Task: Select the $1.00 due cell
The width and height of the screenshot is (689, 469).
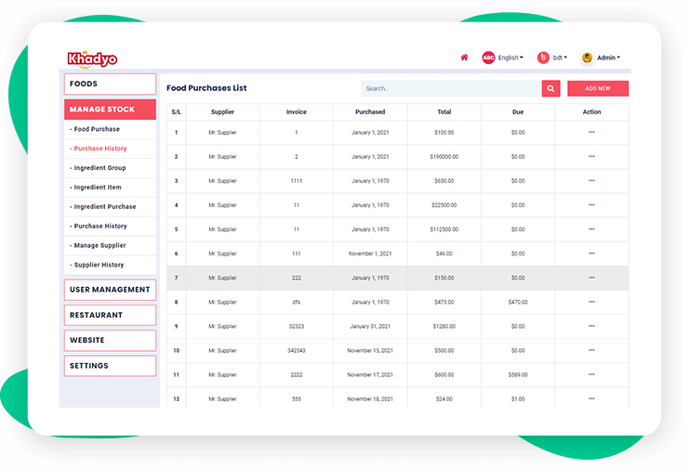Action: [x=518, y=398]
